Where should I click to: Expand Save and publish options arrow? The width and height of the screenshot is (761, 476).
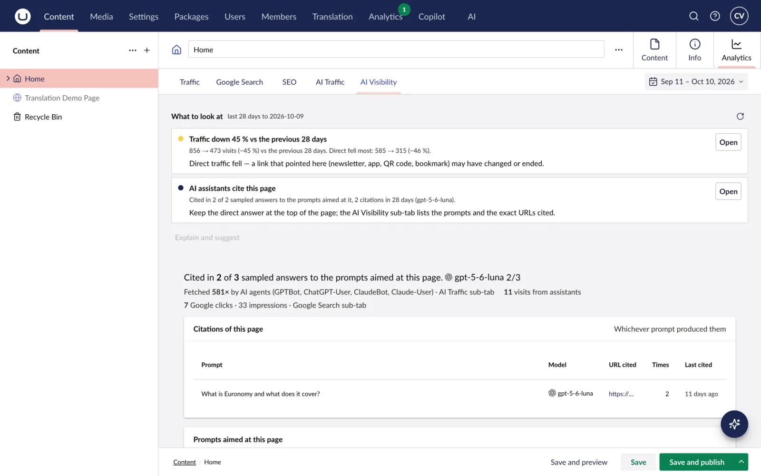click(741, 462)
